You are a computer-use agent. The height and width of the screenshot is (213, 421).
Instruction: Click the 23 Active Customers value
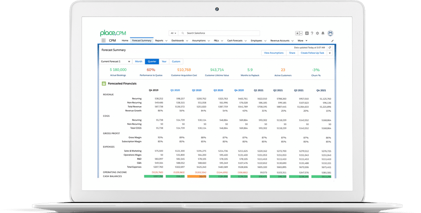tap(283, 70)
